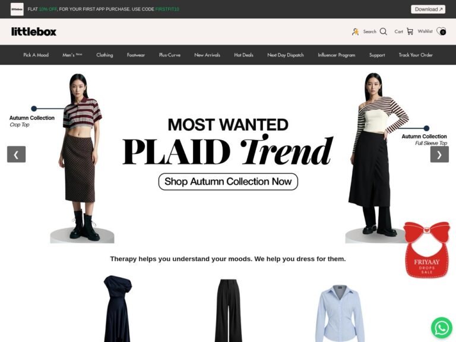Image resolution: width=456 pixels, height=342 pixels.
Task: Open the shopping cart icon
Action: click(410, 31)
